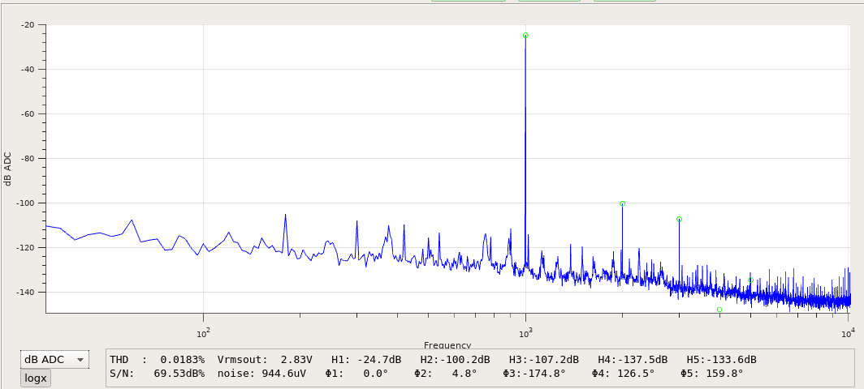Click the green fifth harmonic marker near -135 dB
864x389 pixels.
(750, 280)
